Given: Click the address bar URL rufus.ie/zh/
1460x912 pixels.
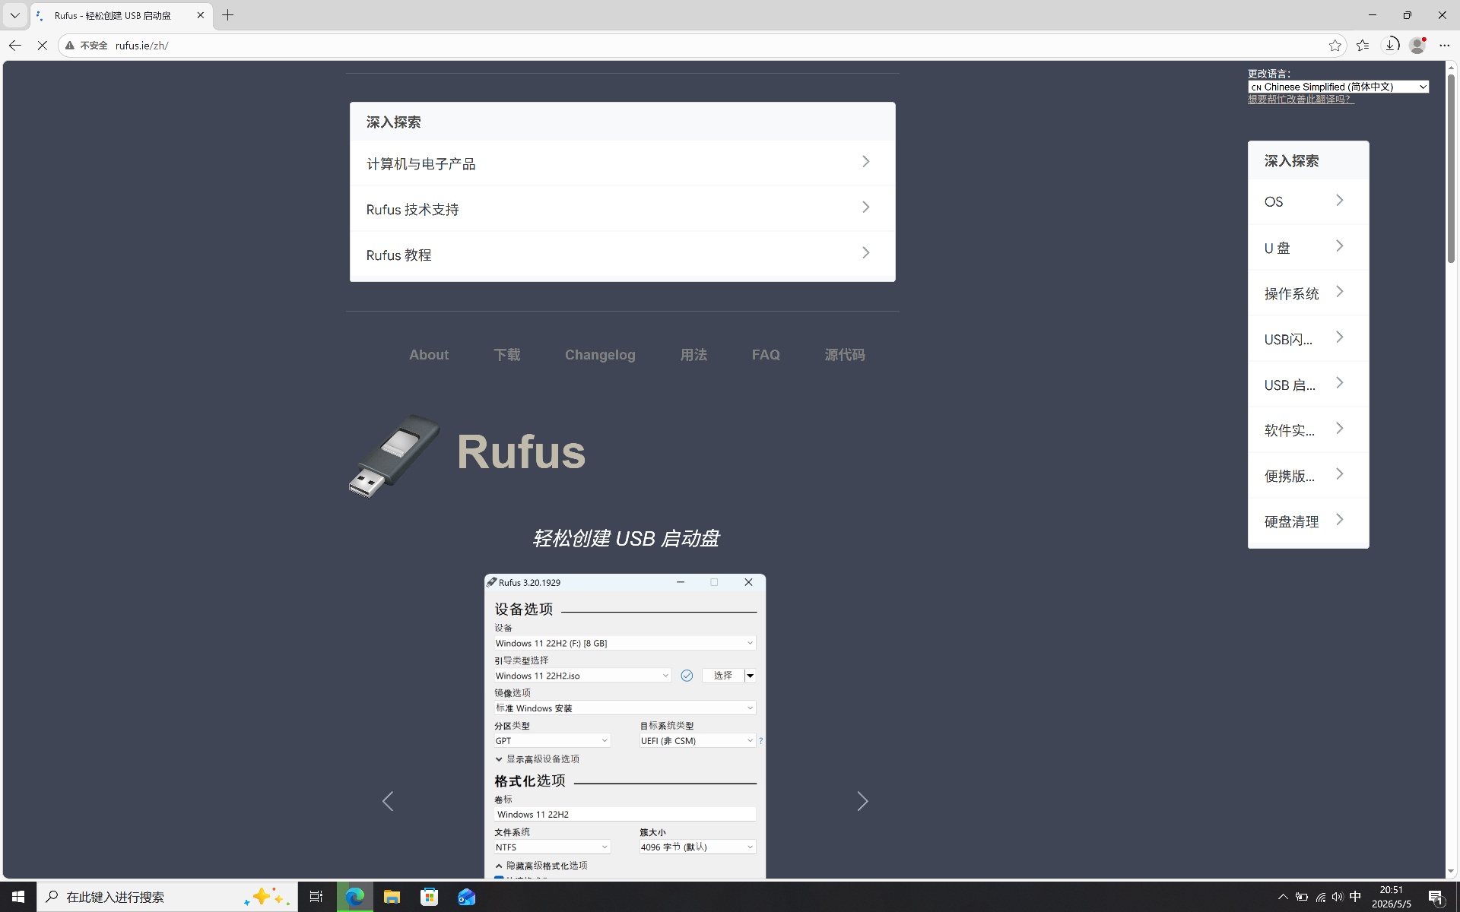Looking at the screenshot, I should click(141, 46).
